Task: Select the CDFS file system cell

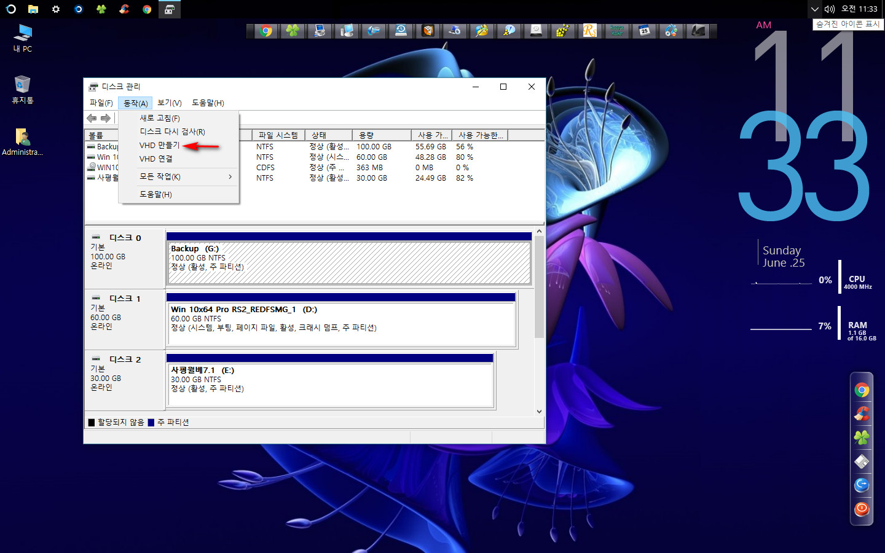Action: [x=265, y=168]
